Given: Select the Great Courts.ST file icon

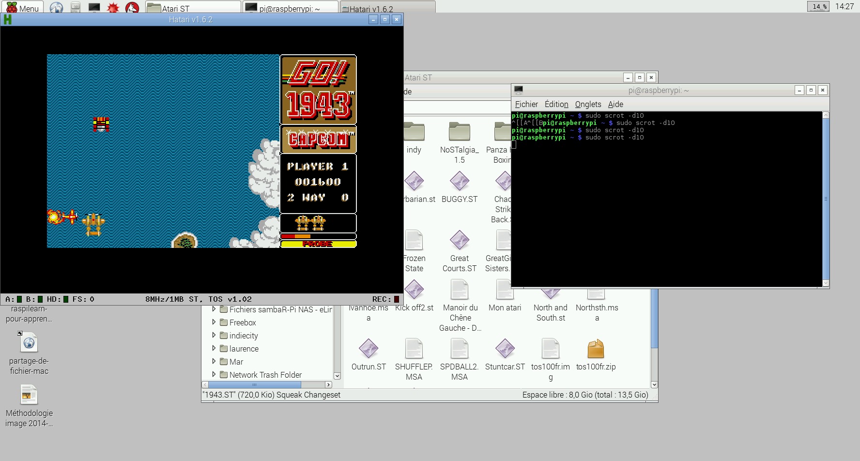Looking at the screenshot, I should coord(460,240).
